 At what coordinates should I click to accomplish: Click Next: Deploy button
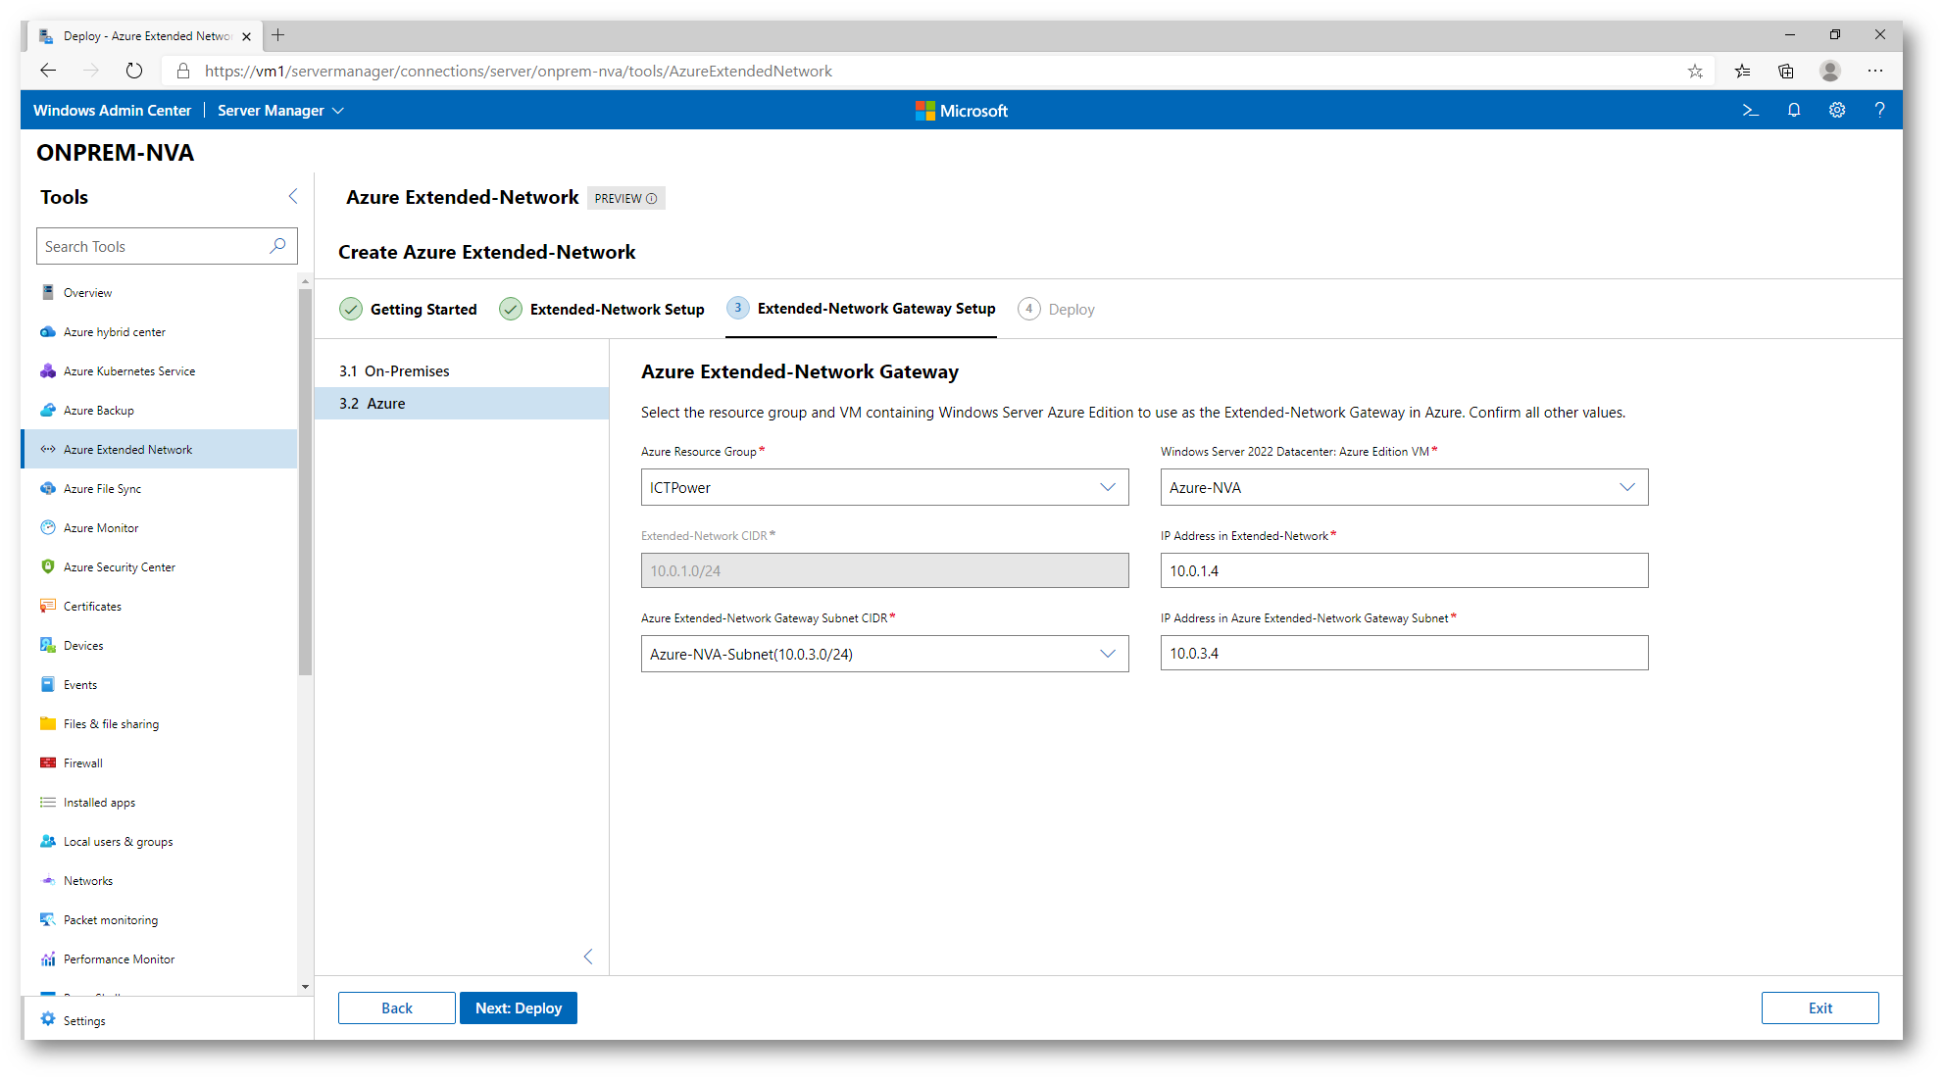point(519,1007)
